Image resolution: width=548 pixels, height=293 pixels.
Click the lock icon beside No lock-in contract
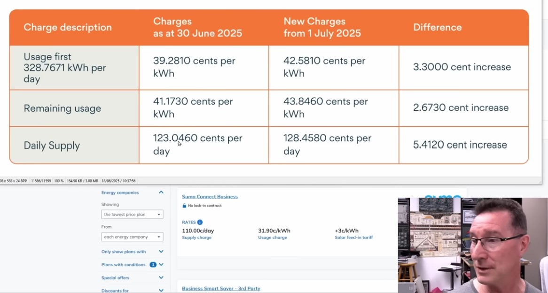[184, 206]
